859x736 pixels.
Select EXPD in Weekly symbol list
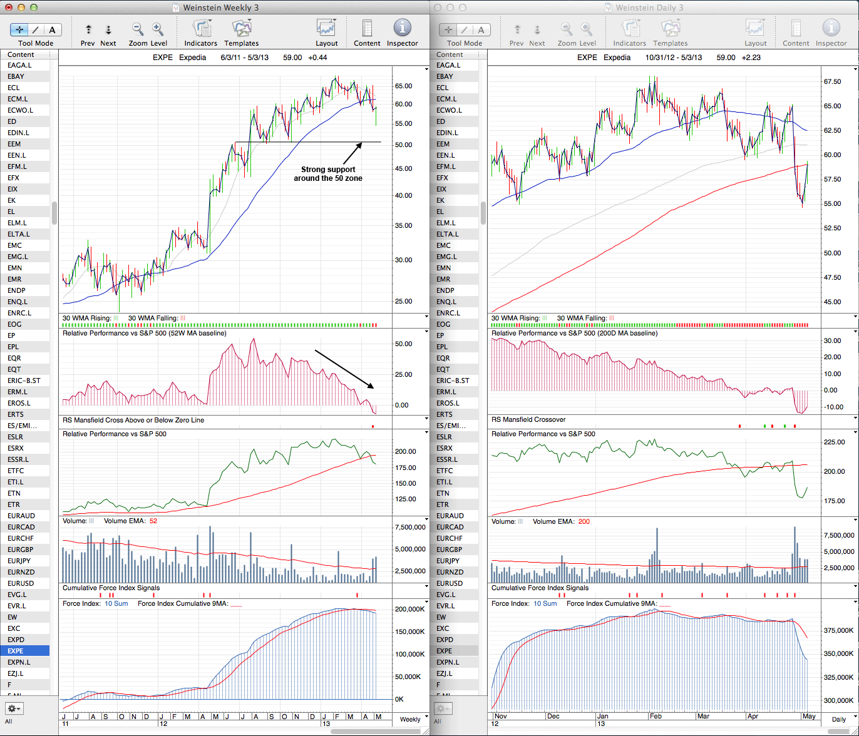coord(25,640)
